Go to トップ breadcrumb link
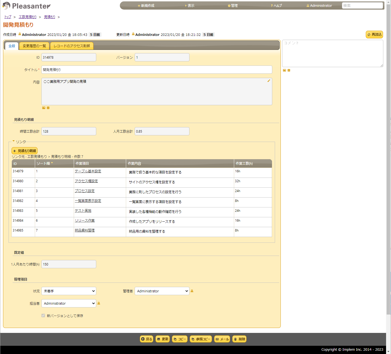Image resolution: width=391 pixels, height=354 pixels. (x=8, y=17)
